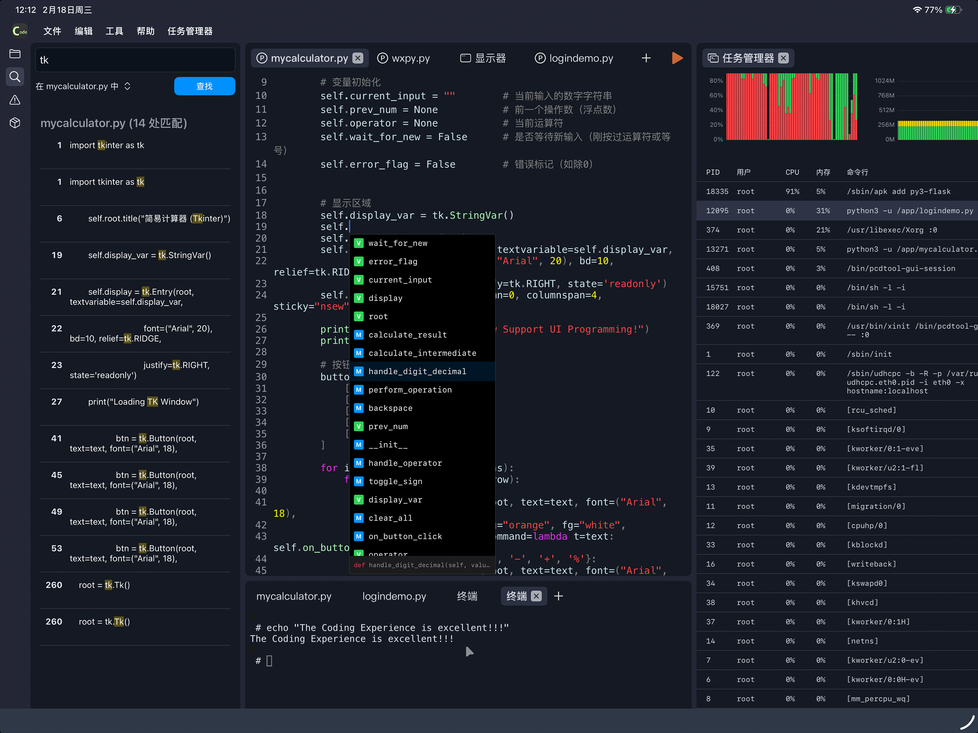Choose the clear_all method suggestion

pos(422,518)
